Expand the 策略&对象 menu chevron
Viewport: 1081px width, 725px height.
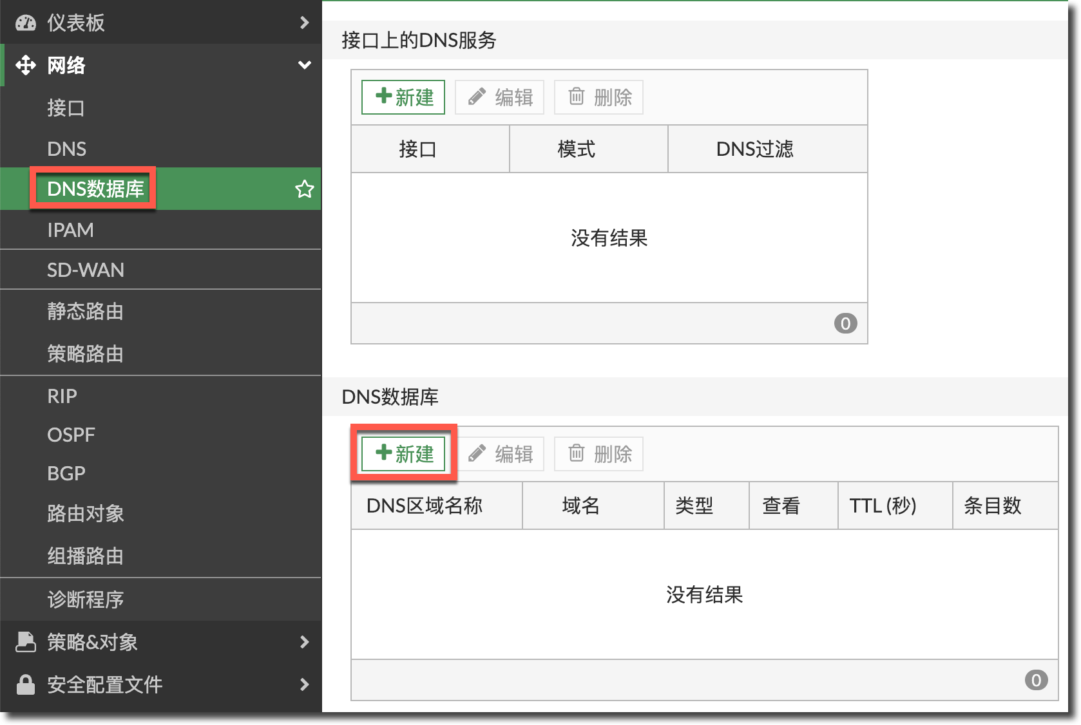coord(305,642)
